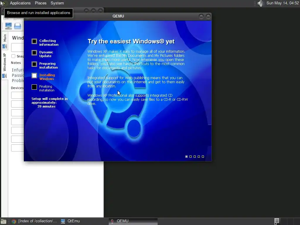Click the "Notes" label in QtEmu

pos(16,63)
